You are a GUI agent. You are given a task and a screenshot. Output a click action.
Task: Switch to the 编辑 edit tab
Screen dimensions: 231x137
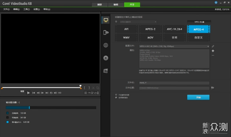[x=116, y=4]
